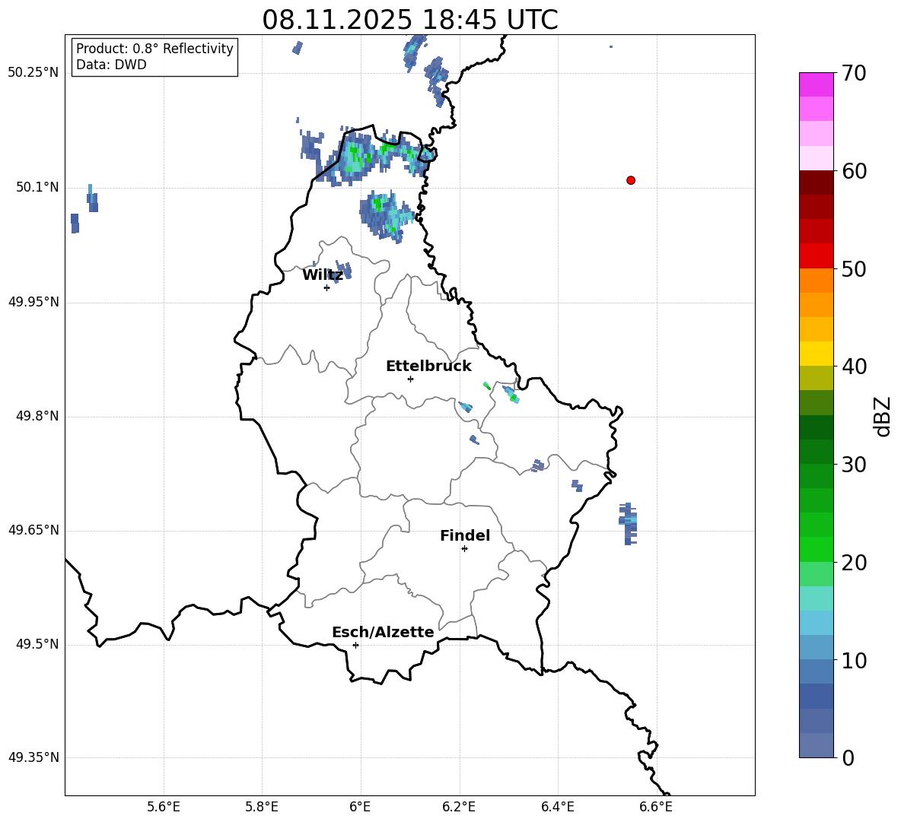Pick the dark maroon color band below 60
Screen dimensions: 901x822
point(816,182)
